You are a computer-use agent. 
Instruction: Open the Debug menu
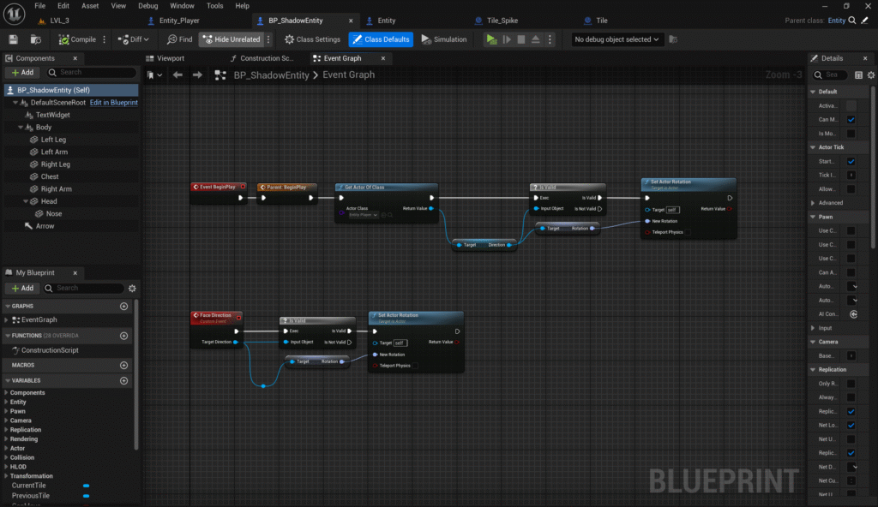click(147, 6)
